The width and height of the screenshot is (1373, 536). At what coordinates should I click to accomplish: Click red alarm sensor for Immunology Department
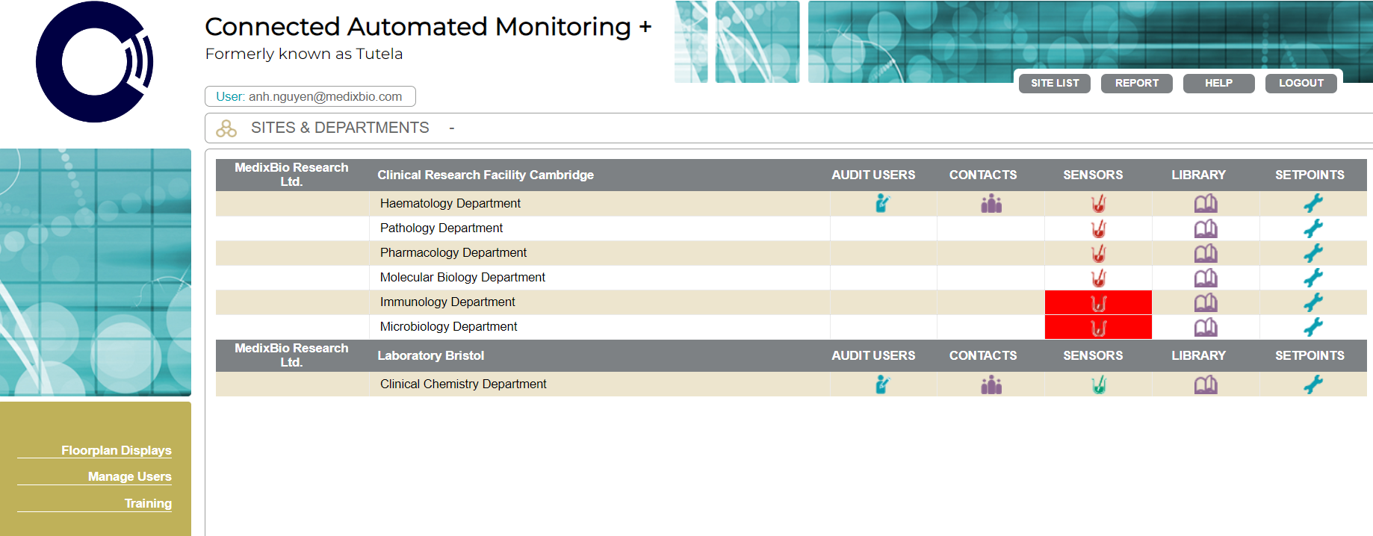pyautogui.click(x=1098, y=302)
